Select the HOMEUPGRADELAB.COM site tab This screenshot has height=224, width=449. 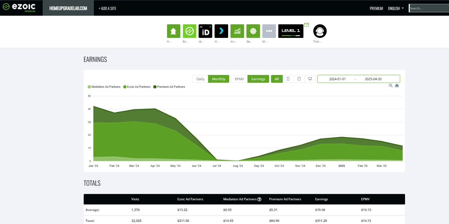pyautogui.click(x=68, y=8)
